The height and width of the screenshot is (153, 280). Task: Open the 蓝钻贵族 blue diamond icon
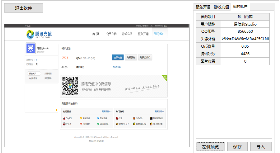[x=98, y=118]
